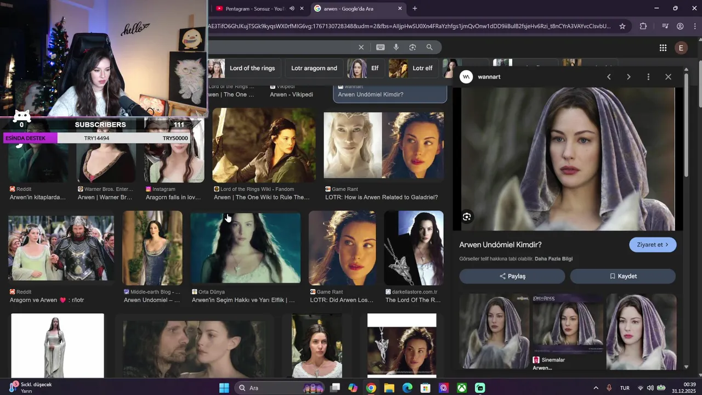The image size is (702, 395).
Task: Open the Chrome profile icon
Action: (x=680, y=26)
